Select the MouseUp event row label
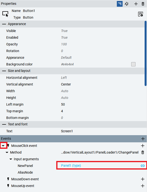 (x=23, y=186)
